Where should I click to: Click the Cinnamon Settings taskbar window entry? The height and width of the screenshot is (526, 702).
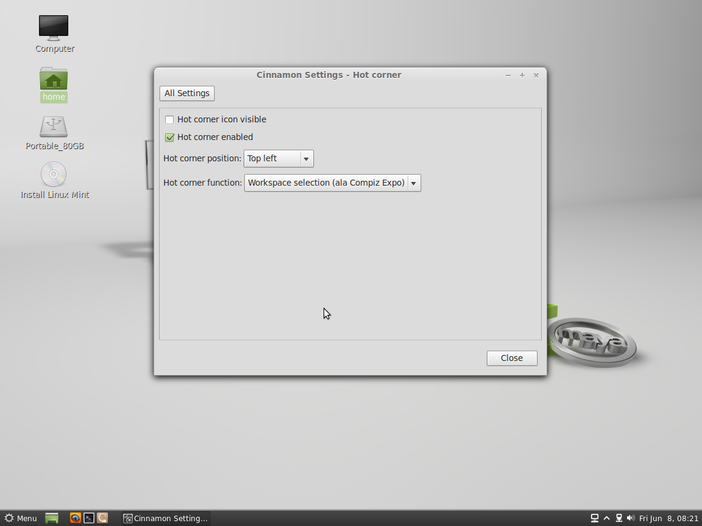pyautogui.click(x=166, y=518)
